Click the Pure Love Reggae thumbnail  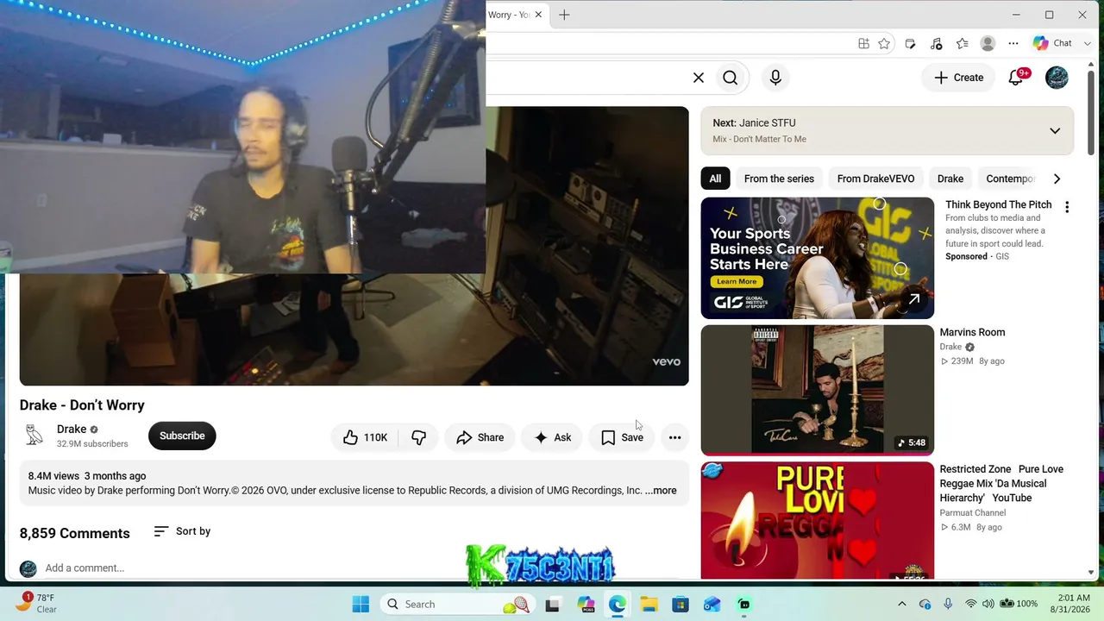point(817,521)
